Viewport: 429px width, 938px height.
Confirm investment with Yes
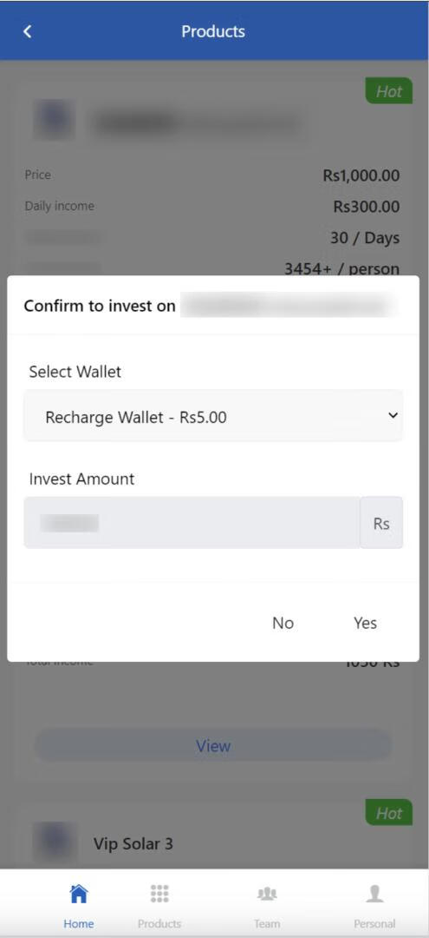point(365,623)
